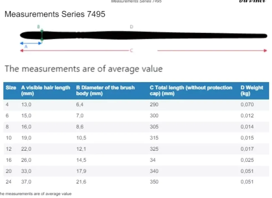
Task: Click the da Vinci logo at top
Action: pos(253,1)
